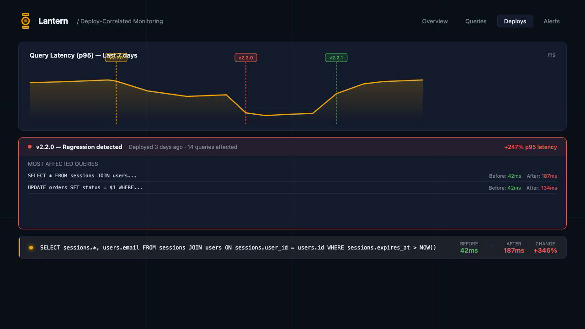
Task: Click the +346% change value
Action: [545, 250]
